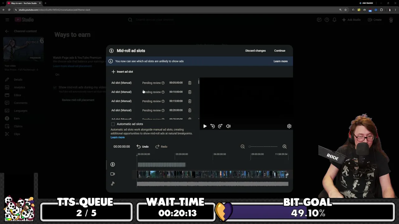Screen dimensions: 399x224
Task: Enable the Automatic ad slots checkbox
Action: (x=113, y=124)
